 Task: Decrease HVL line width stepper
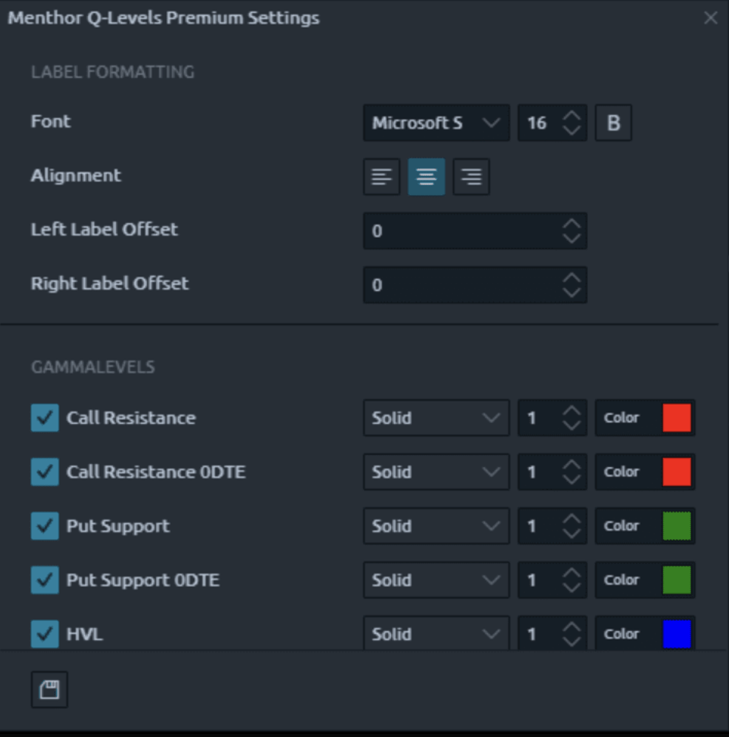(x=571, y=640)
